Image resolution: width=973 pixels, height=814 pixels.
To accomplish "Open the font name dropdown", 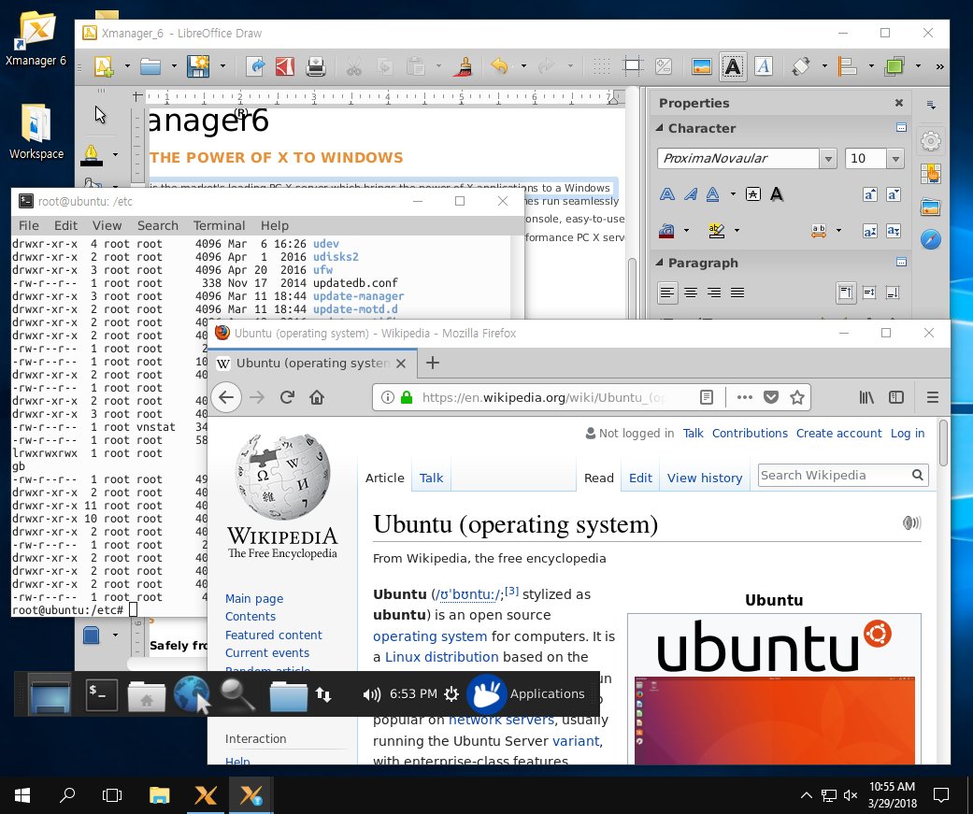I will (x=828, y=158).
